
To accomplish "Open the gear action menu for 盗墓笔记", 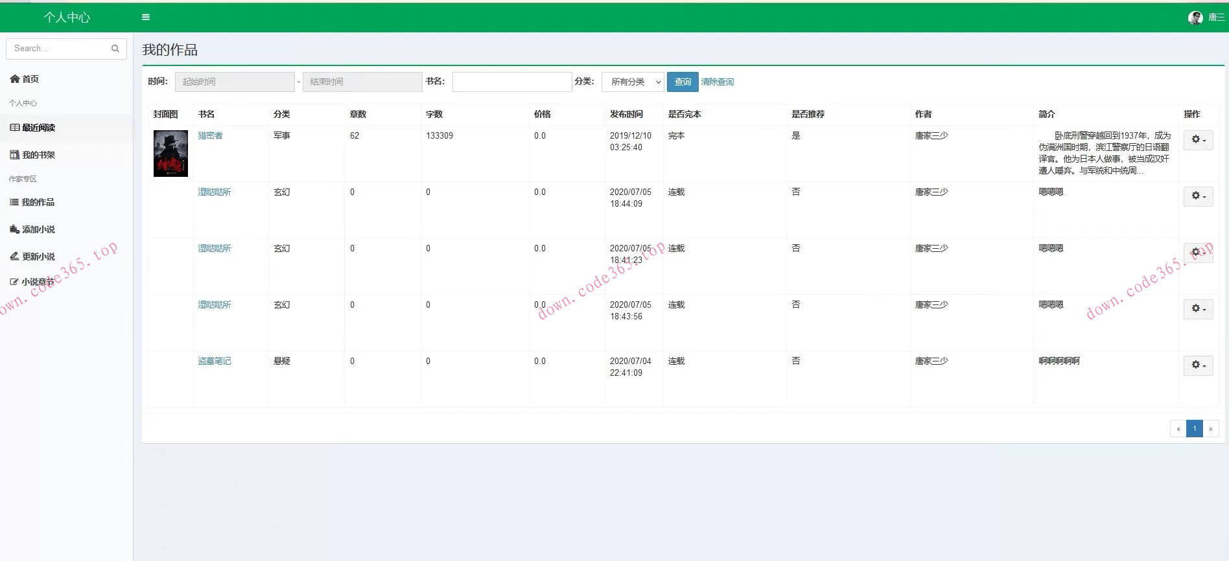I will [1198, 365].
